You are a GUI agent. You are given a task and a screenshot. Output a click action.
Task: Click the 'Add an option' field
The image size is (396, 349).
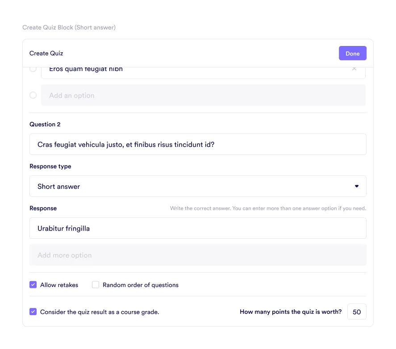point(203,95)
